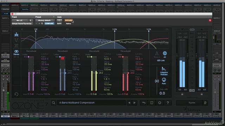Click the global gain slider handle
The width and height of the screenshot is (225, 126).
[157, 81]
